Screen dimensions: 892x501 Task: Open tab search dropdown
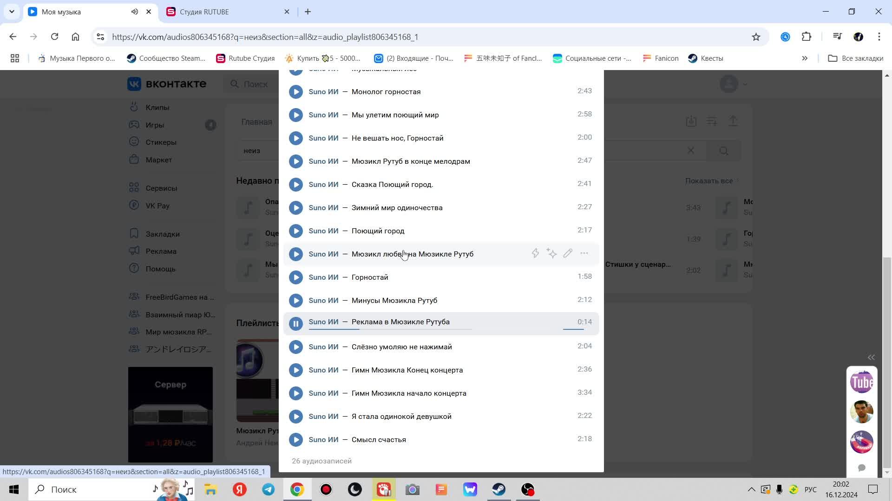(x=12, y=12)
